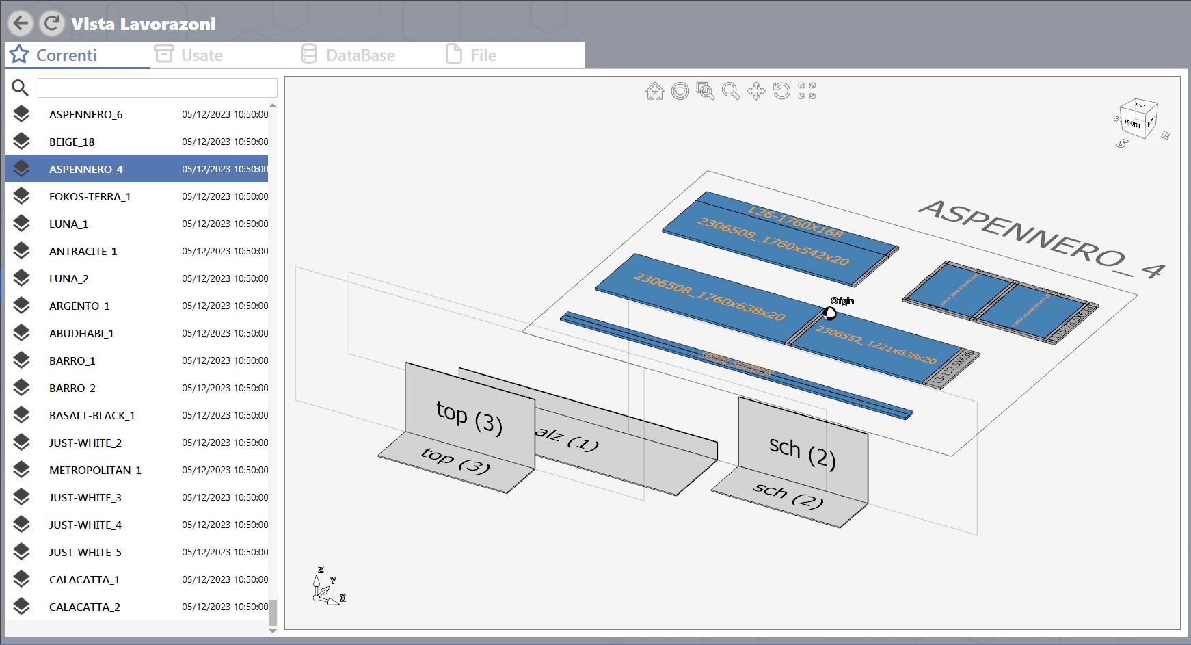Click the list scrollbar down arrow
The width and height of the screenshot is (1191, 645).
(x=273, y=631)
